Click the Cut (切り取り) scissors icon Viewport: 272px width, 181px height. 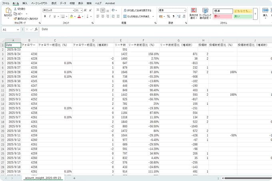click(16, 8)
